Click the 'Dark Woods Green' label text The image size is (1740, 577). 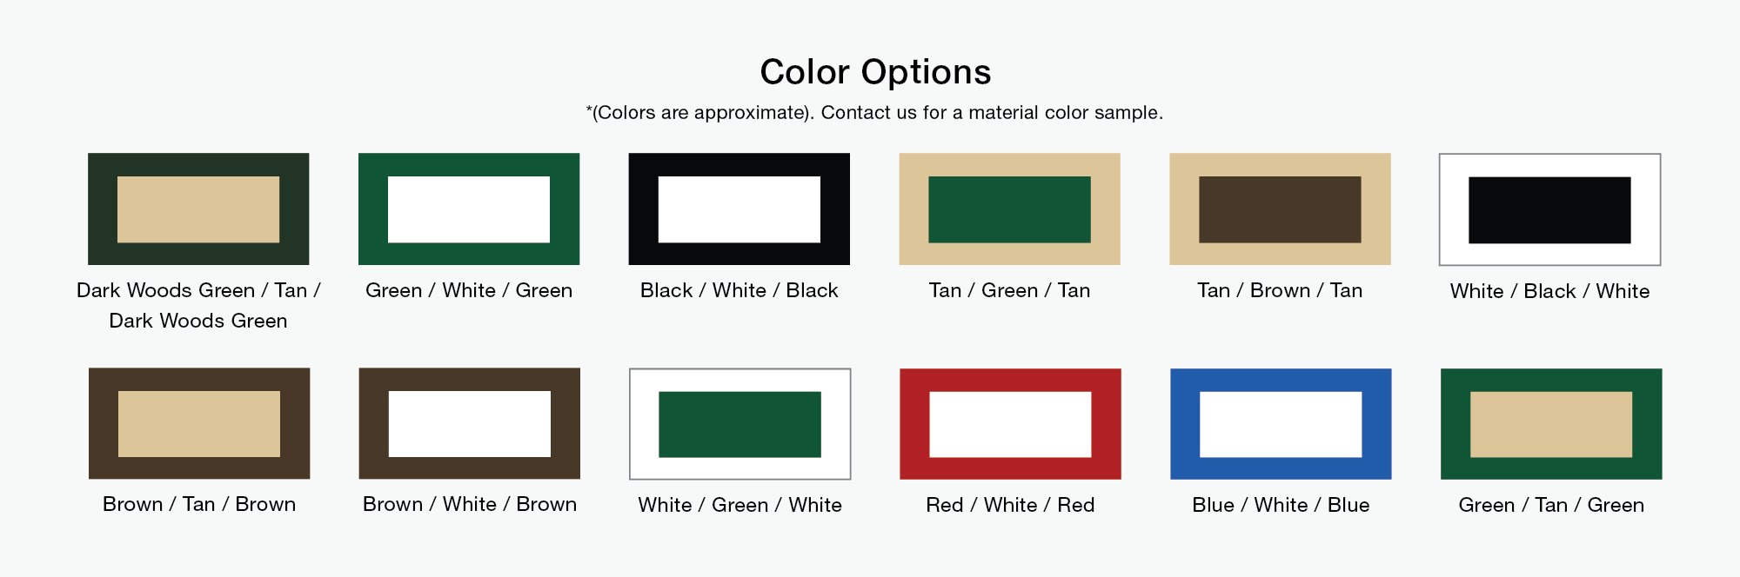click(198, 321)
